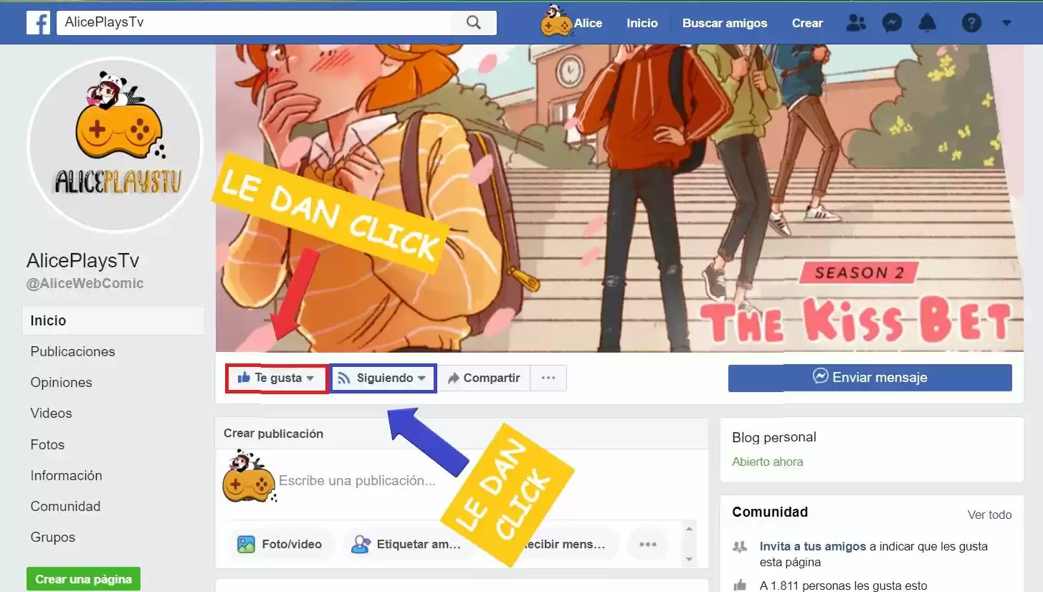1043x592 pixels.
Task: Click Invita a tus amigos link
Action: coord(813,546)
